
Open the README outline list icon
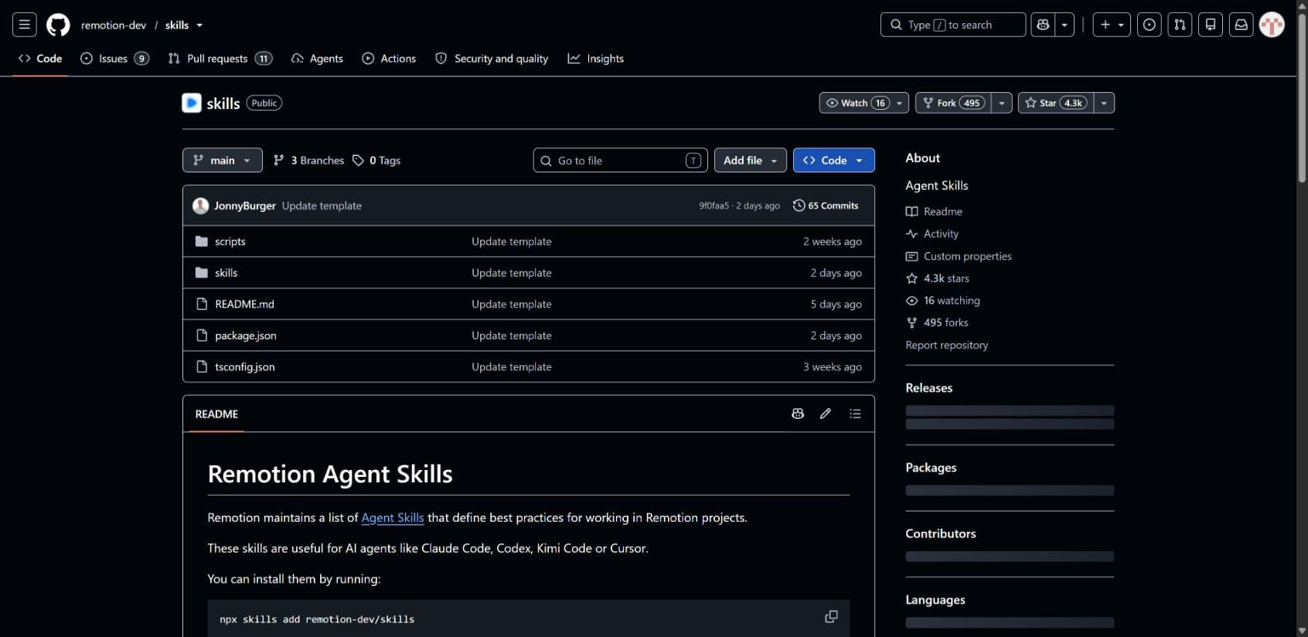(855, 414)
